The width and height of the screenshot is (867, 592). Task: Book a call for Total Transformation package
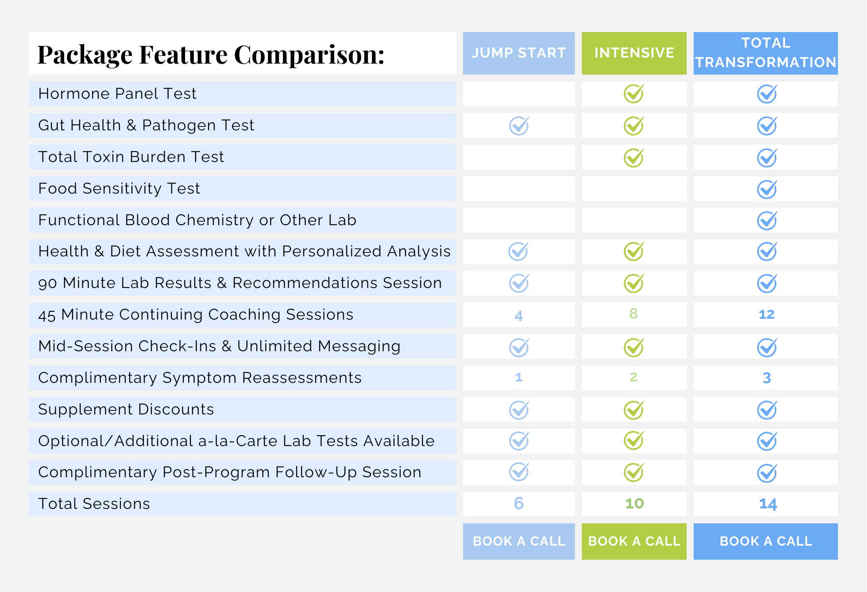point(766,541)
